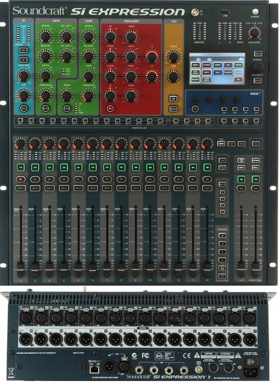Click the round FX button in the Lexicon panel
Image resolution: width=279 pixels, height=383 pixels.
click(x=195, y=109)
